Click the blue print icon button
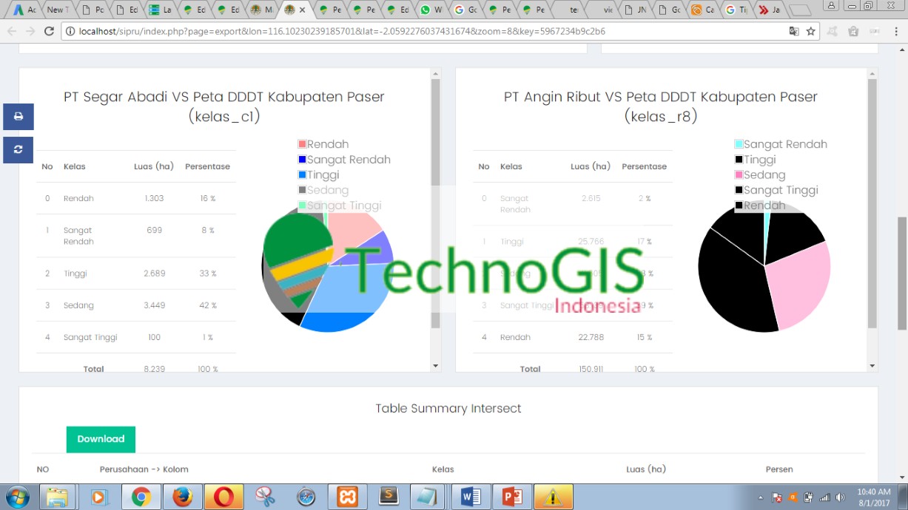Screen dimensions: 908x510 point(19,117)
